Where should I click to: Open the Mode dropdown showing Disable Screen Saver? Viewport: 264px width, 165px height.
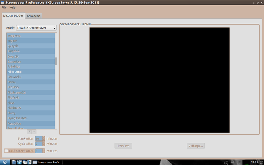pos(36,28)
